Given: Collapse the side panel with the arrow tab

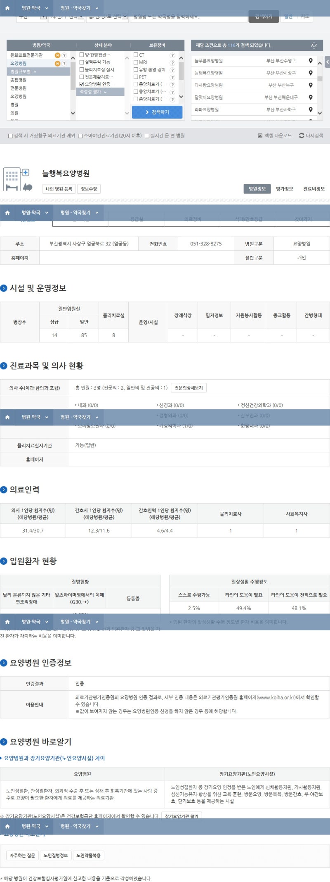Looking at the screenshot, I should pos(328,62).
